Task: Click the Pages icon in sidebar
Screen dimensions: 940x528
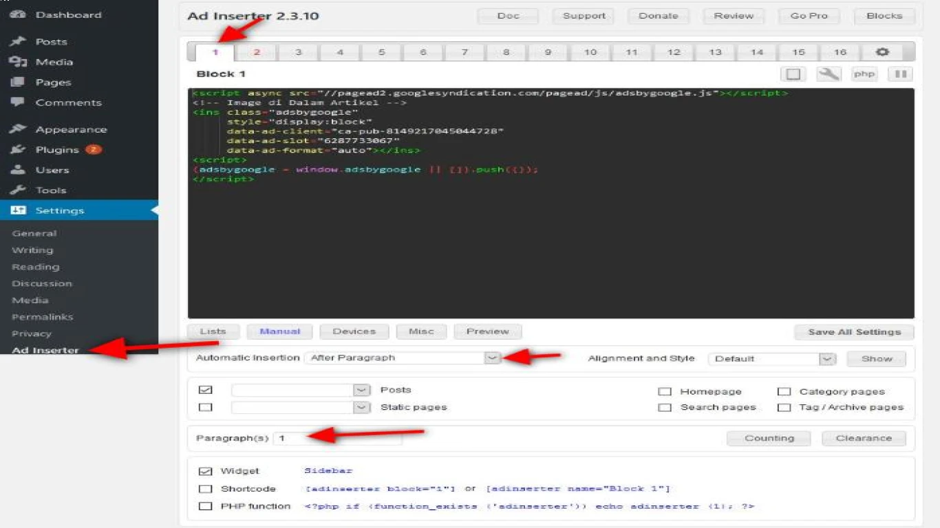Action: (x=18, y=82)
